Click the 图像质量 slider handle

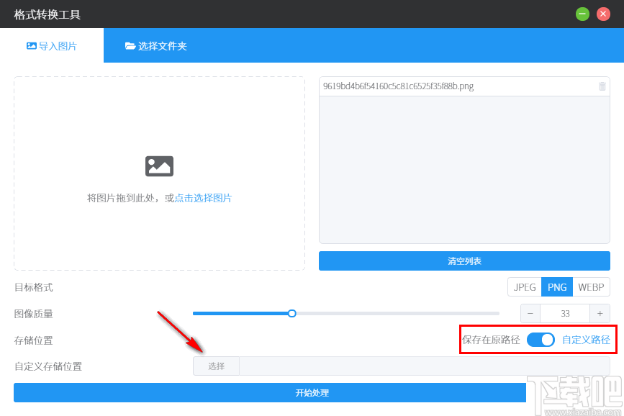click(x=291, y=313)
